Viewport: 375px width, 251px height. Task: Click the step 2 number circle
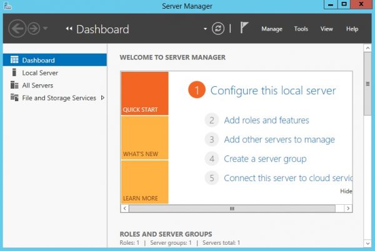[x=212, y=120]
